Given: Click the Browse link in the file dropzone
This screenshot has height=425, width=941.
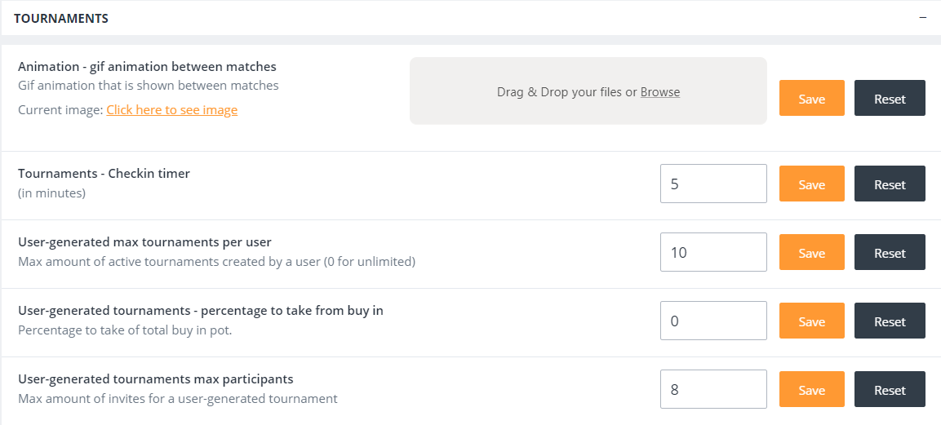Looking at the screenshot, I should pos(659,92).
